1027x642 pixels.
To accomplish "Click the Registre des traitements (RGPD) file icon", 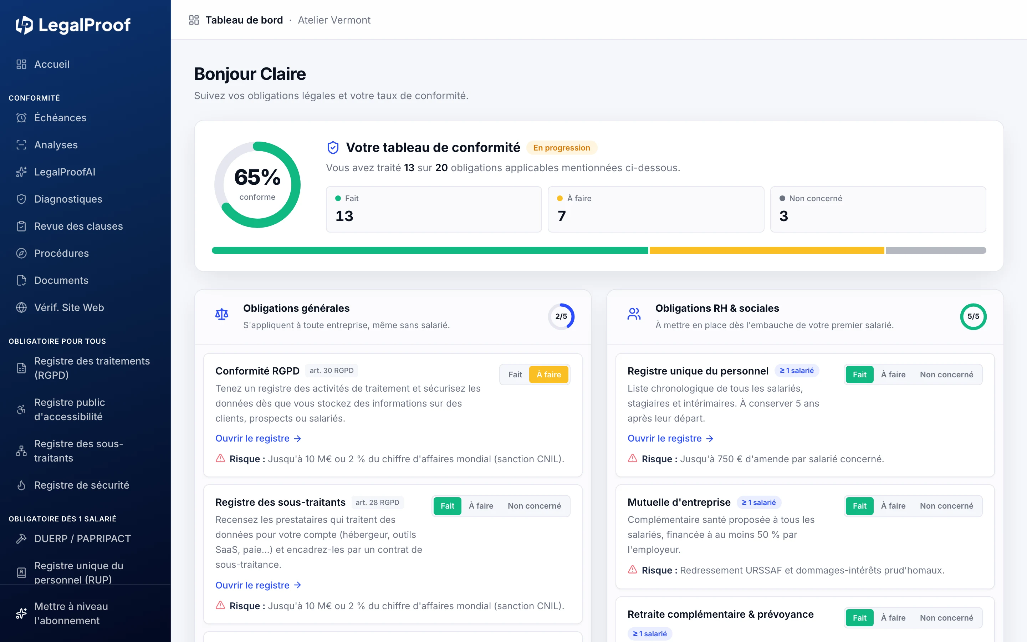I will click(x=21, y=368).
